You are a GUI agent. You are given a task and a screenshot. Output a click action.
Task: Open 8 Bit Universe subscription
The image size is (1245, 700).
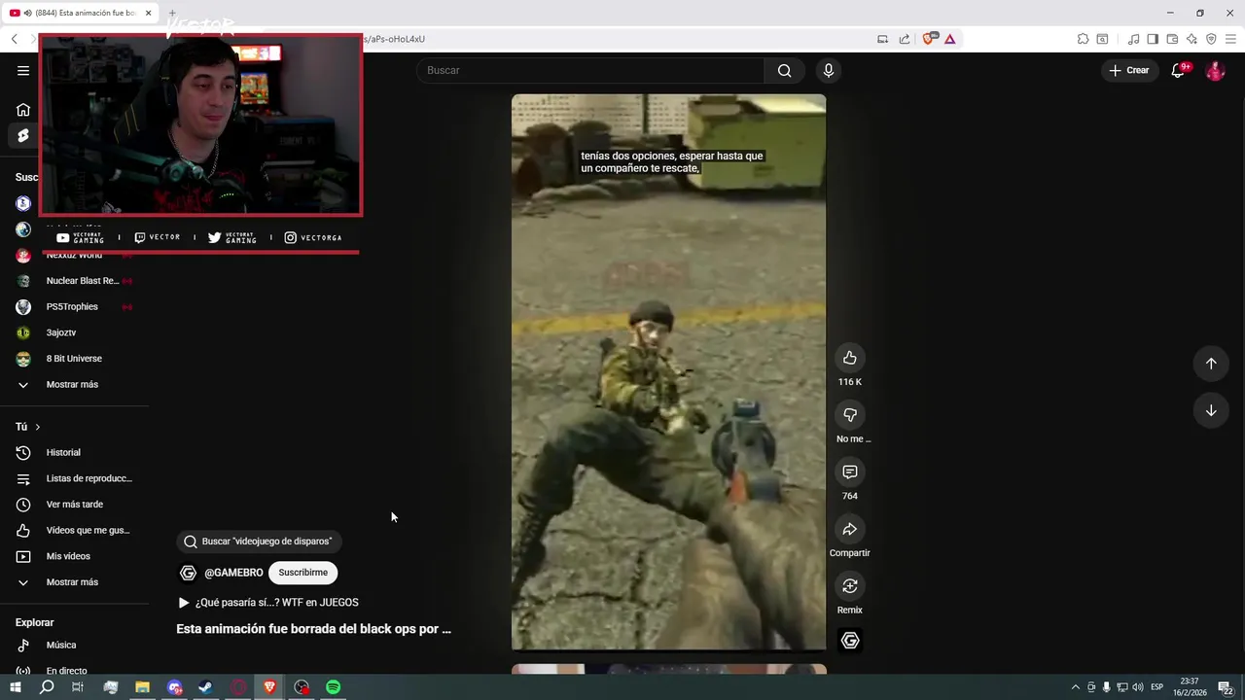click(x=75, y=359)
